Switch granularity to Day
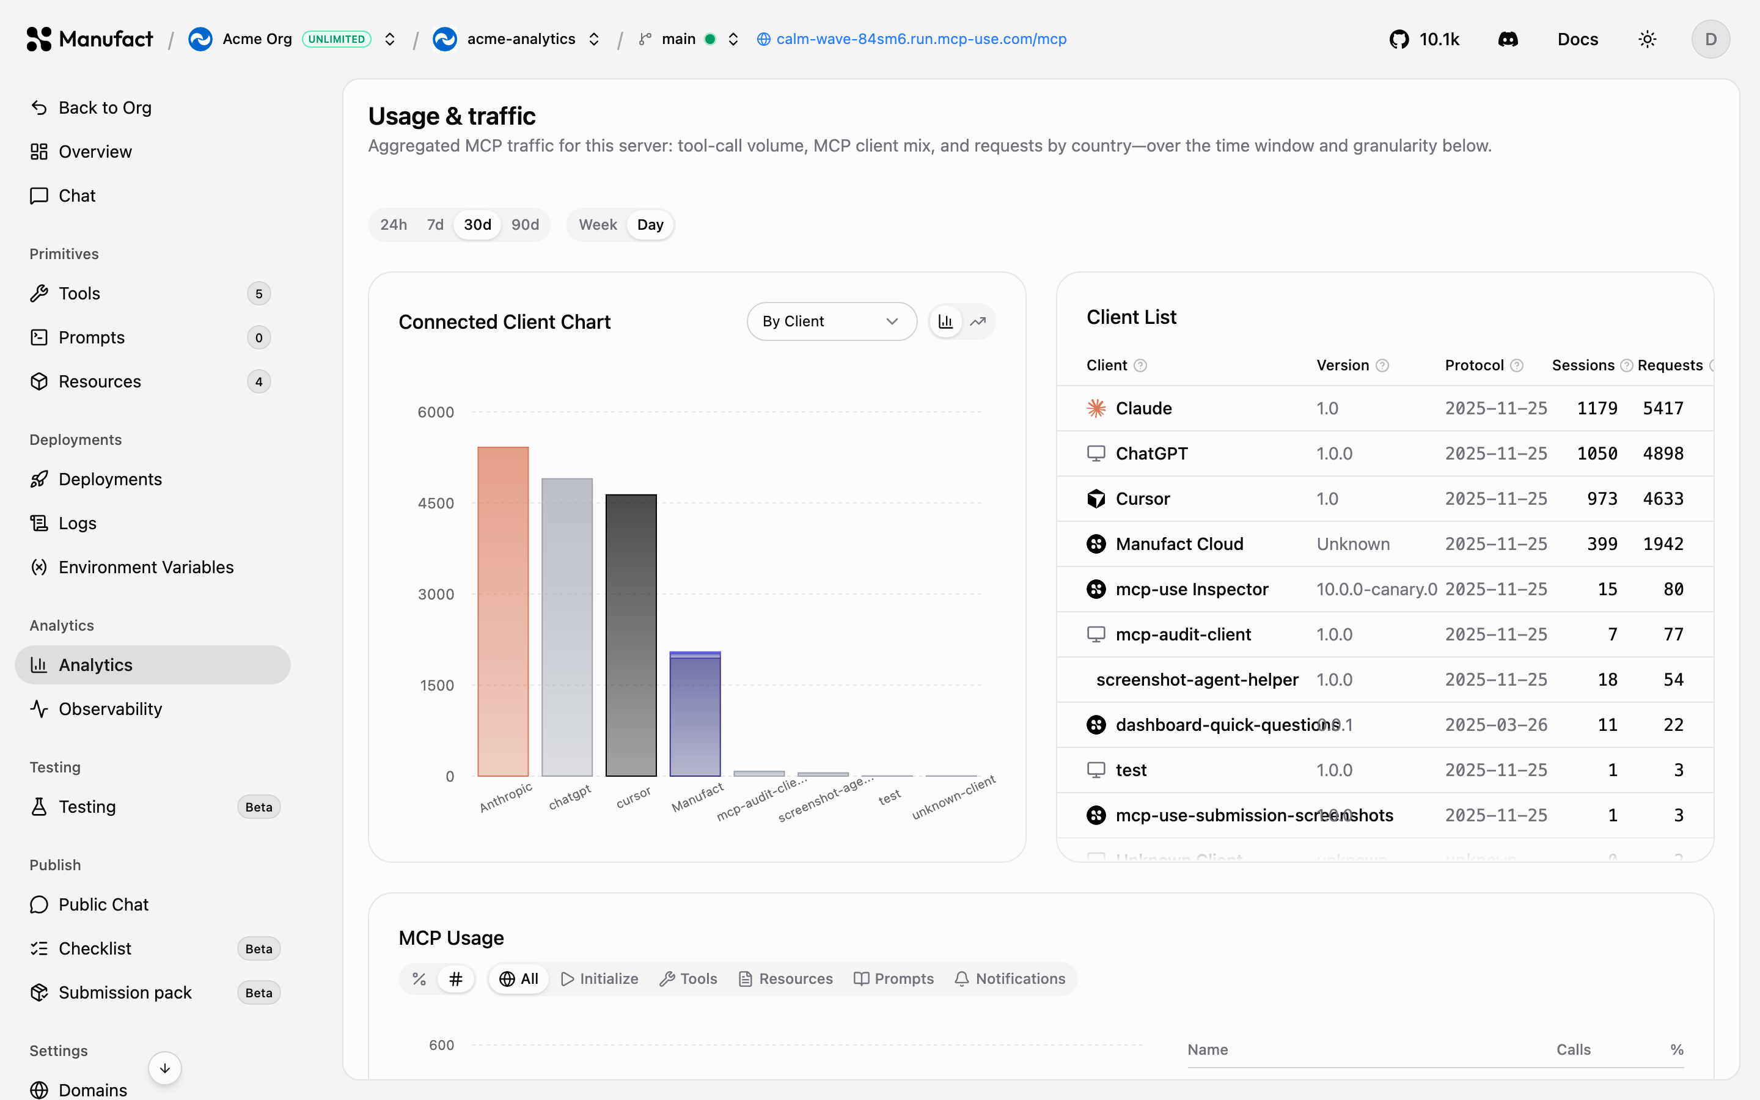1760x1100 pixels. 650,225
